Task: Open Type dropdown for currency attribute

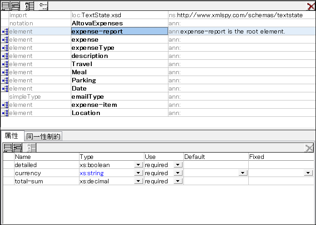Action: tap(138, 173)
